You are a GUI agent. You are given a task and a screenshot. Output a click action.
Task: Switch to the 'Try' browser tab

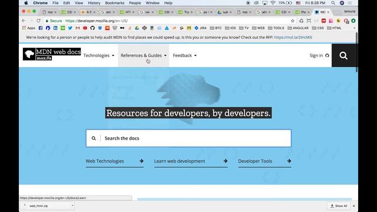[x=186, y=12]
